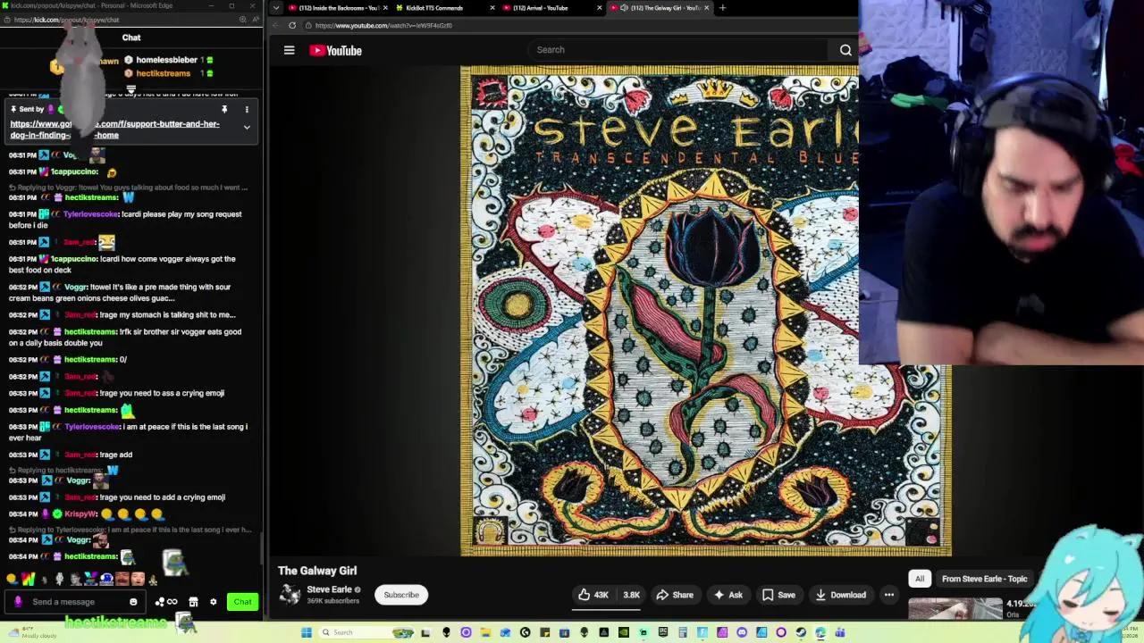Open the weather widget Mostly cloudy
Screen dimensions: 1144x643
[x=36, y=632]
